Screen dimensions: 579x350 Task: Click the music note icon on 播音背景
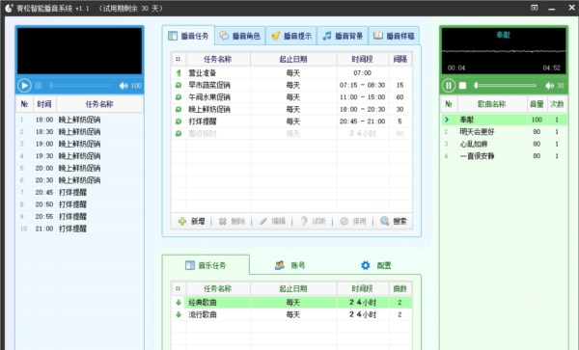coord(327,36)
